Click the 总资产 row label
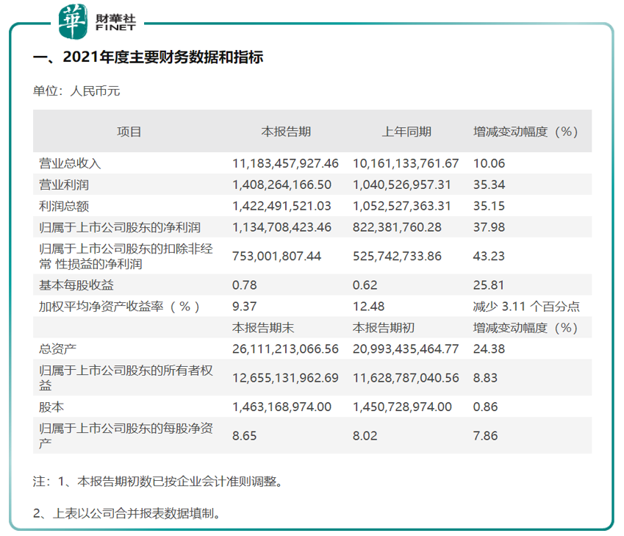The width and height of the screenshot is (624, 536). (58, 349)
